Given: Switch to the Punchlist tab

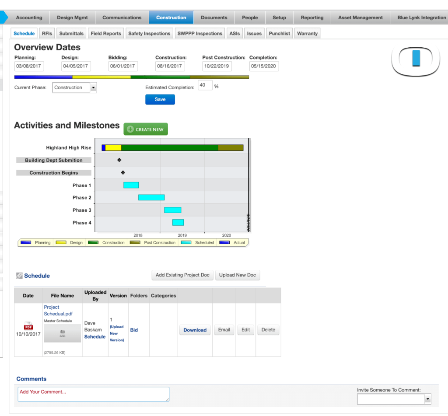Looking at the screenshot, I should coord(280,33).
